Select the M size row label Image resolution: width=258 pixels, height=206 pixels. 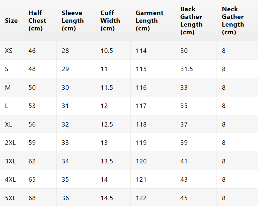(x=8, y=87)
